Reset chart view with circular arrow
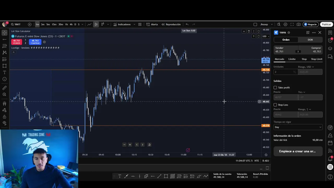 coord(149,145)
